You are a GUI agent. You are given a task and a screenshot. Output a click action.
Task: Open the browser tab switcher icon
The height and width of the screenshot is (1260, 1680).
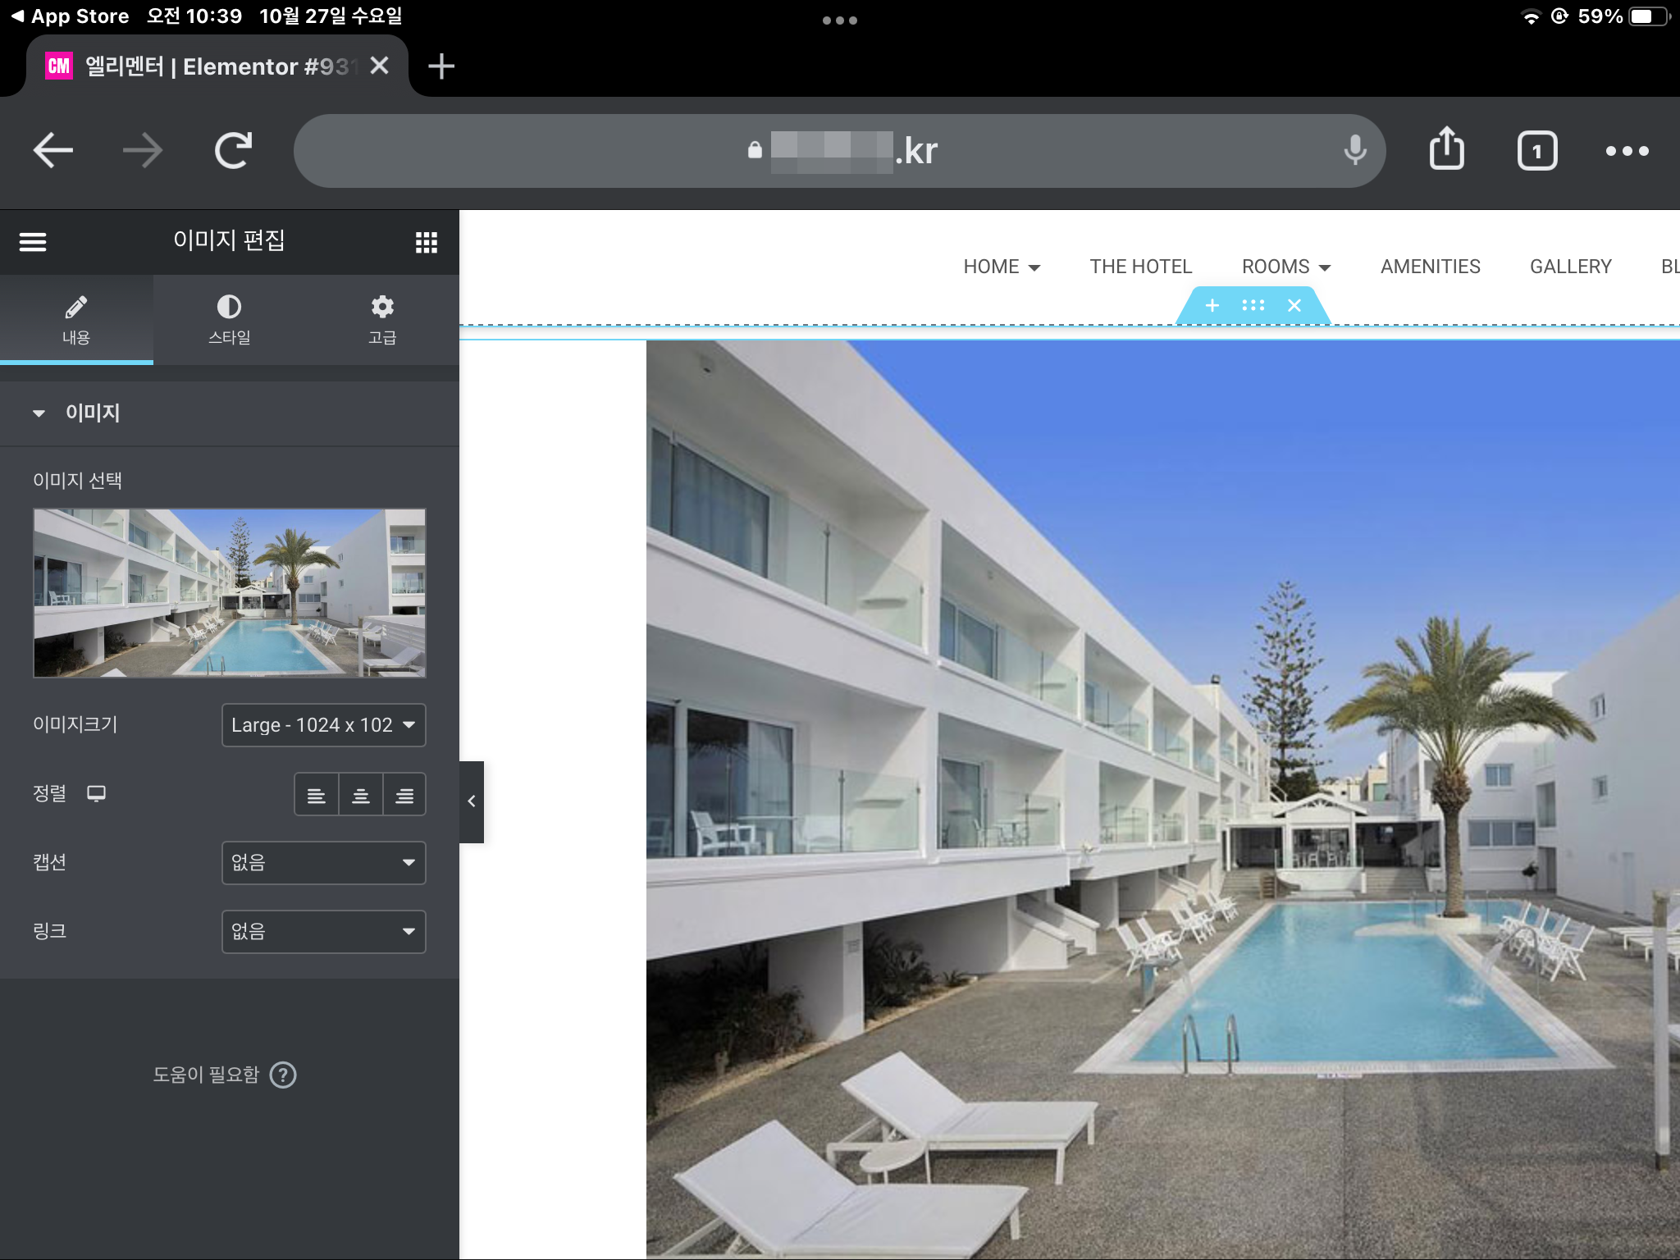1536,151
